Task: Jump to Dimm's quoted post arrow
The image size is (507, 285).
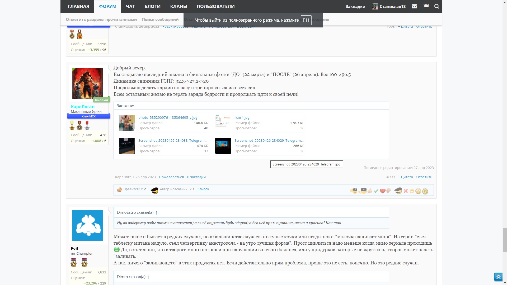Action: pyautogui.click(x=148, y=277)
